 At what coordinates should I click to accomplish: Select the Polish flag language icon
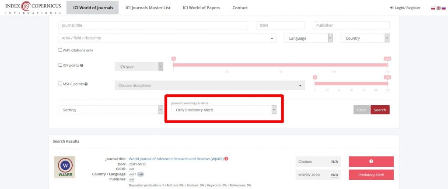(x=433, y=8)
